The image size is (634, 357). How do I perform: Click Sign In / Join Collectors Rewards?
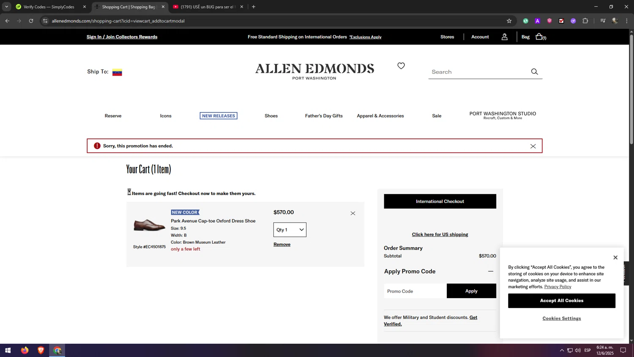click(122, 37)
